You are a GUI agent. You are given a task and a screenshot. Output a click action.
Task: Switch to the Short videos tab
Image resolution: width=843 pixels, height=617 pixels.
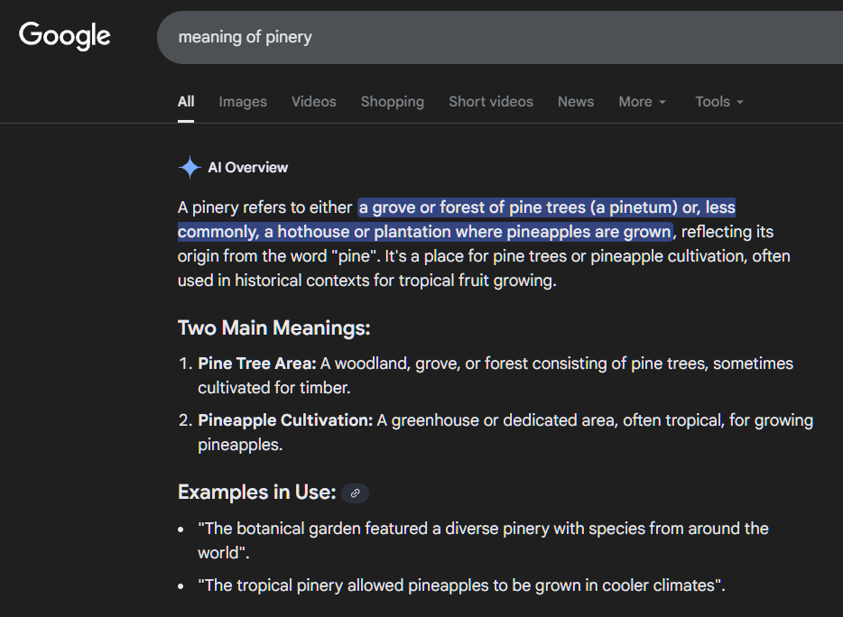[x=490, y=102]
